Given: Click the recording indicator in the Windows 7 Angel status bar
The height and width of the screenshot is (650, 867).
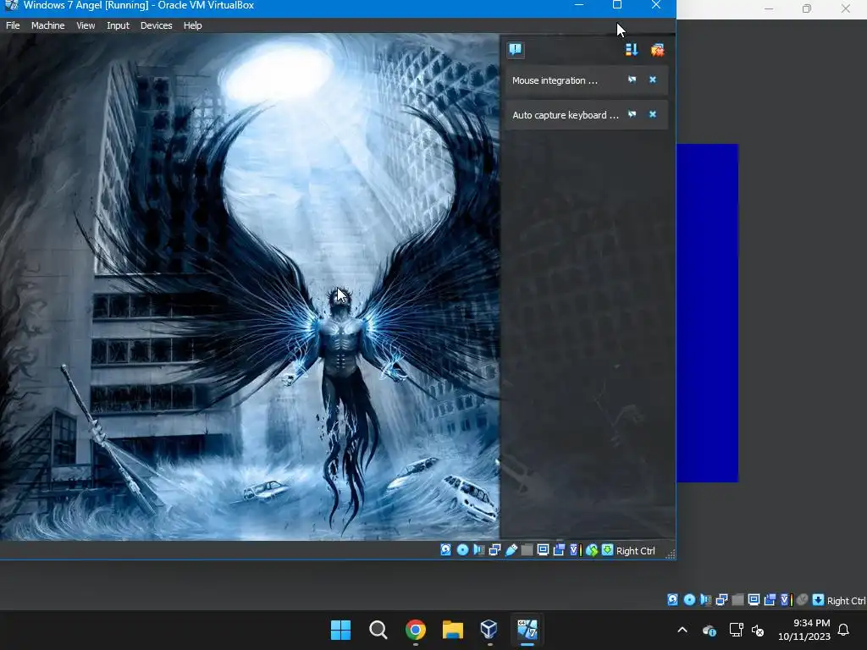Looking at the screenshot, I should tap(559, 550).
